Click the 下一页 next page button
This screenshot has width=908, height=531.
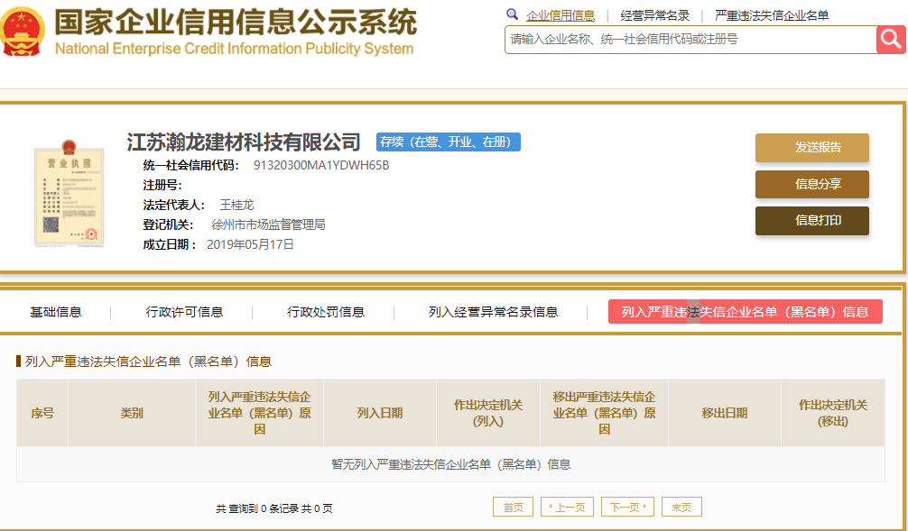(x=627, y=508)
